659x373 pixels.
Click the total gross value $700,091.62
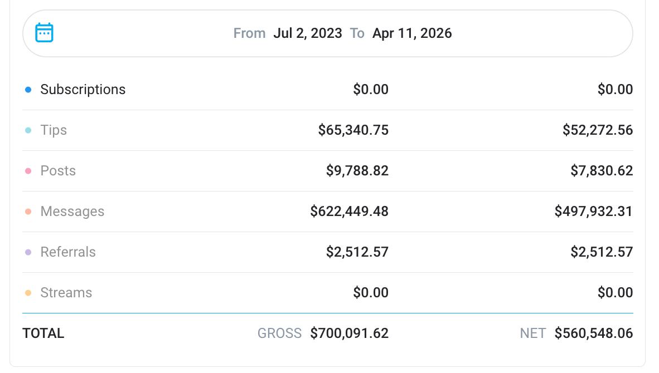point(349,333)
